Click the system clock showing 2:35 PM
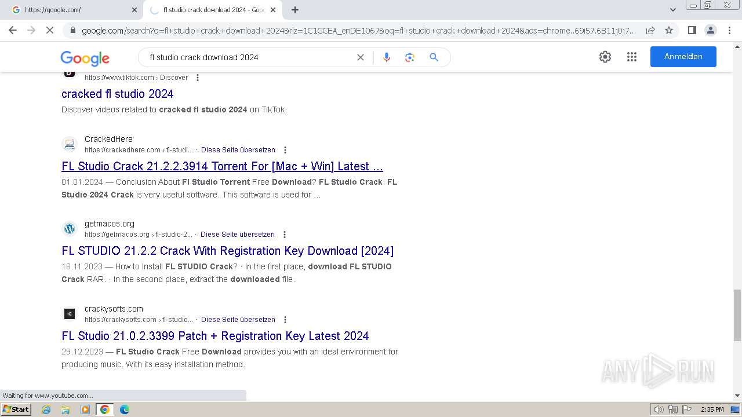This screenshot has height=417, width=742. [x=712, y=409]
